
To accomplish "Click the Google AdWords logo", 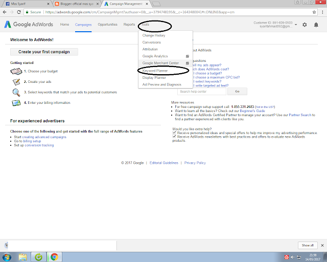I will (x=29, y=25).
